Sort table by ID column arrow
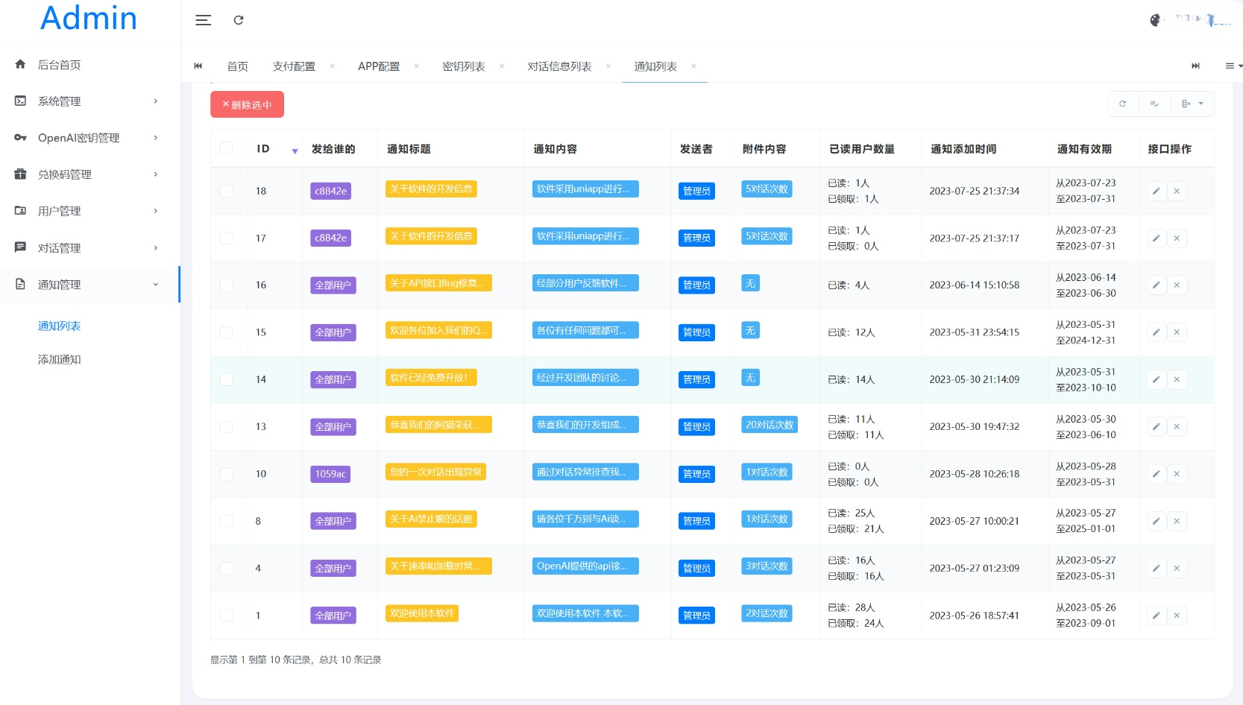Viewport: 1243px width, 705px height. click(295, 151)
